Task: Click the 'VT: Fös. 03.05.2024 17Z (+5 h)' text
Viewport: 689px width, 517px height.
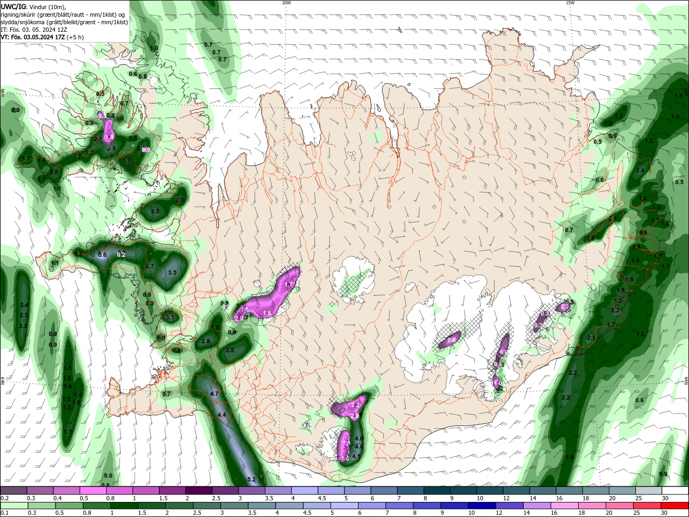Action: pyautogui.click(x=42, y=37)
